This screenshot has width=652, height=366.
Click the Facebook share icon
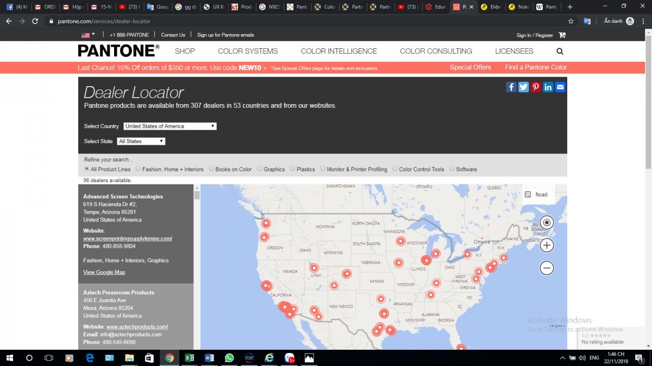(511, 87)
